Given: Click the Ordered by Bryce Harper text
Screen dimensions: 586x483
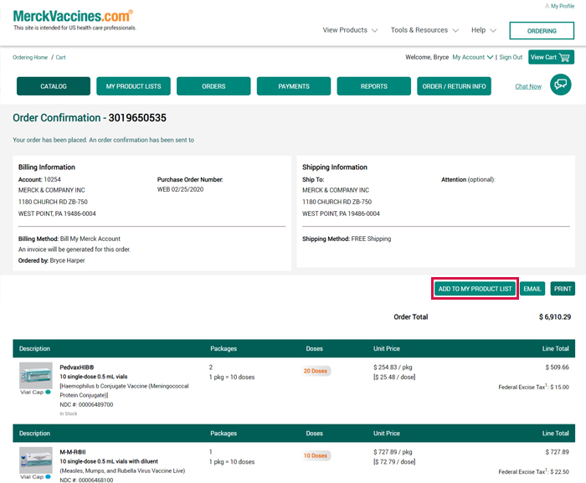Looking at the screenshot, I should pyautogui.click(x=52, y=260).
